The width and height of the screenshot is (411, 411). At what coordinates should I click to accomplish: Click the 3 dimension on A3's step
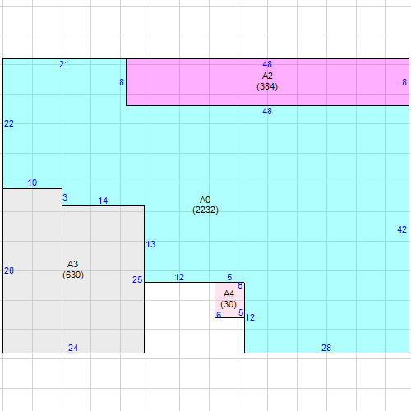65,197
